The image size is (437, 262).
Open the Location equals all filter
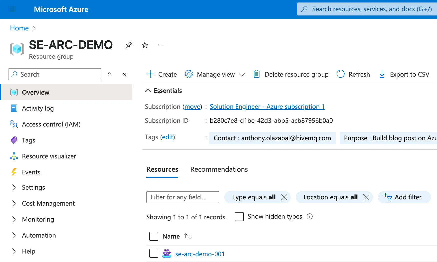tap(331, 197)
